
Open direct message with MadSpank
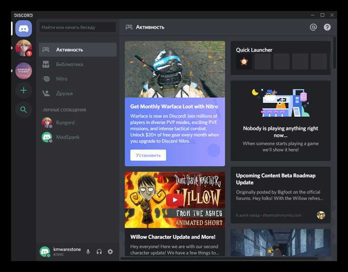[x=77, y=137]
